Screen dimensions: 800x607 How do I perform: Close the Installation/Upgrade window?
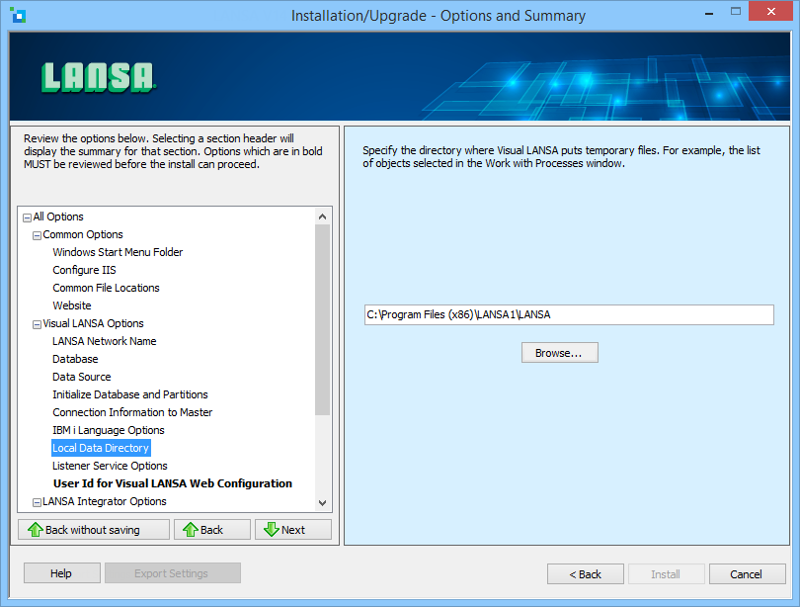click(771, 11)
